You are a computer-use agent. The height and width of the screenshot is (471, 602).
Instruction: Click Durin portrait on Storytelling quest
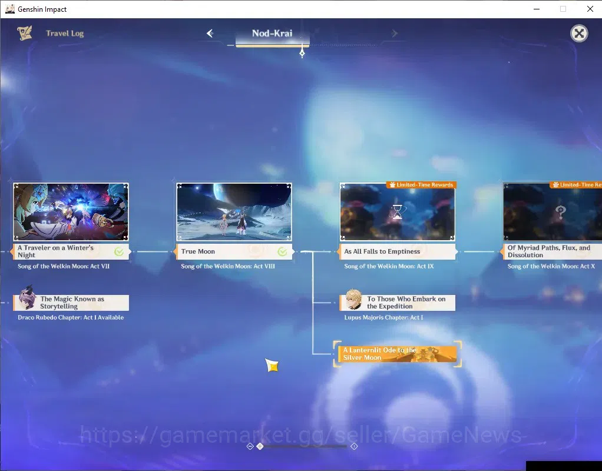[x=27, y=298]
